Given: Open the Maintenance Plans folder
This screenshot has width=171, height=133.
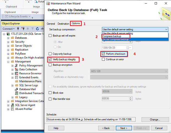Looking at the screenshot, I should point(30,81).
